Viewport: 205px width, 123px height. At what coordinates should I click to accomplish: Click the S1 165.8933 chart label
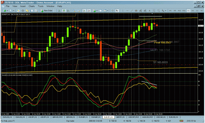coord(160,62)
